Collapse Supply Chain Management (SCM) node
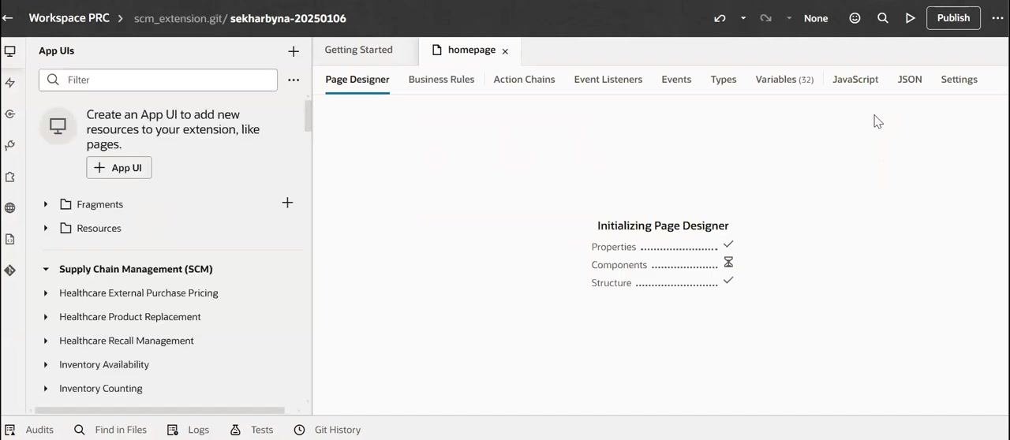The image size is (1010, 440). click(x=46, y=269)
